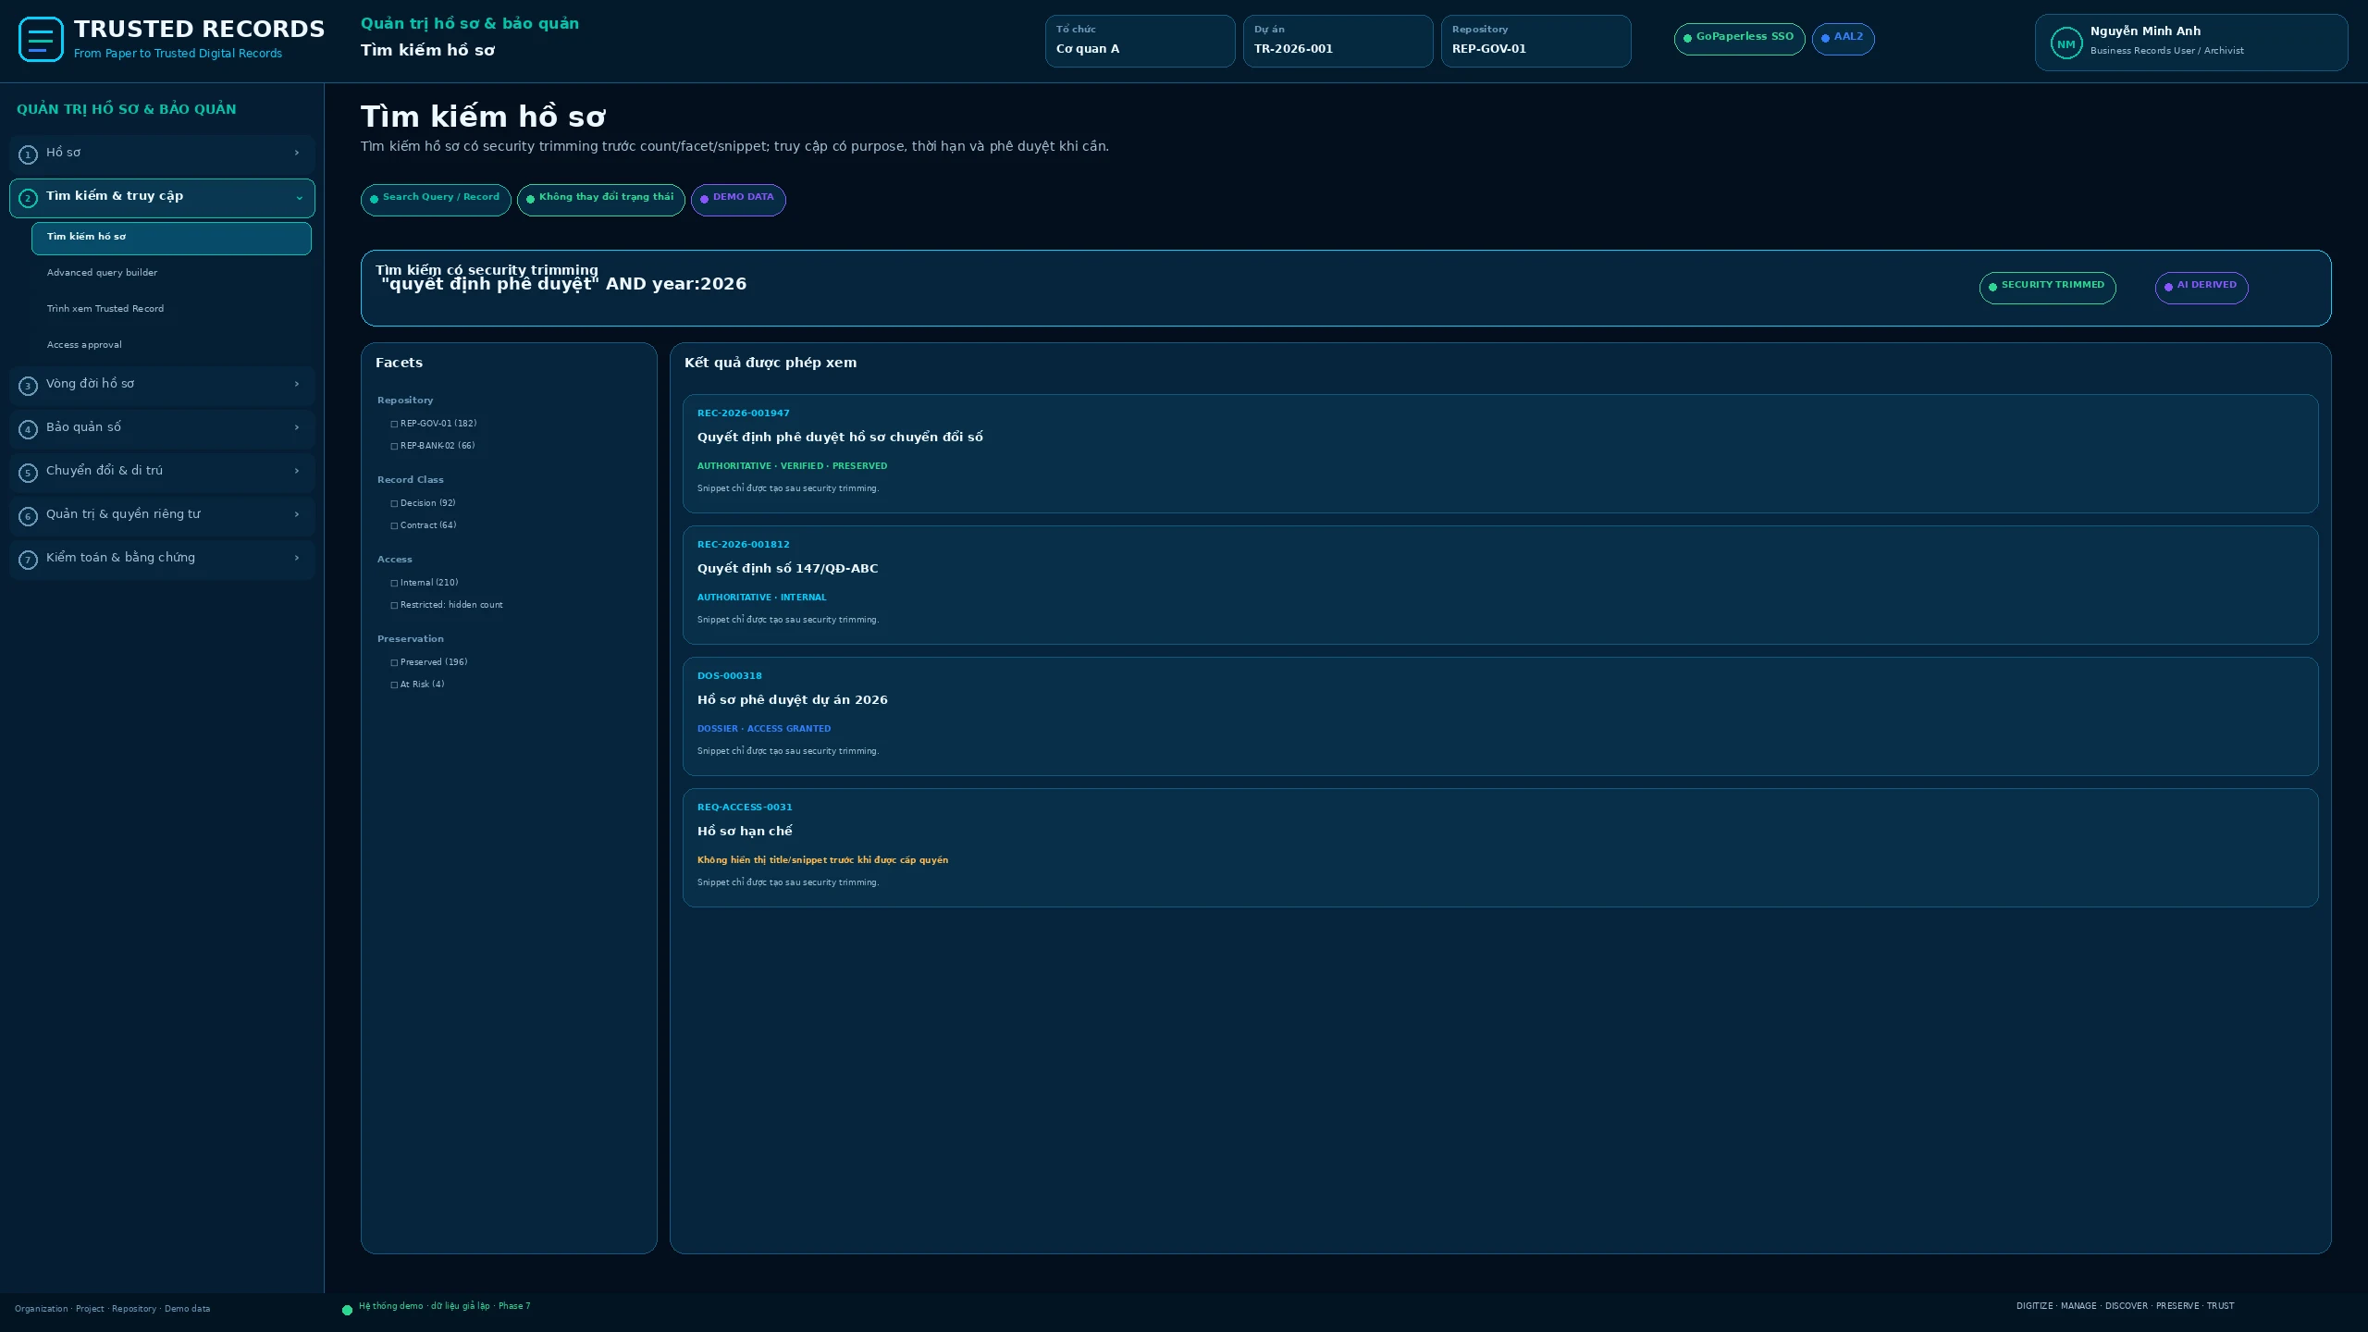Click the green status dot in the footer
Viewport: 2368px width, 1332px height.
pos(347,1310)
